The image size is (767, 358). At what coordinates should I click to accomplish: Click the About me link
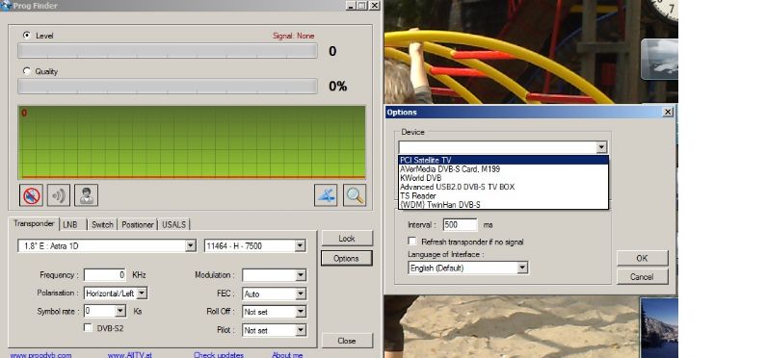(287, 355)
